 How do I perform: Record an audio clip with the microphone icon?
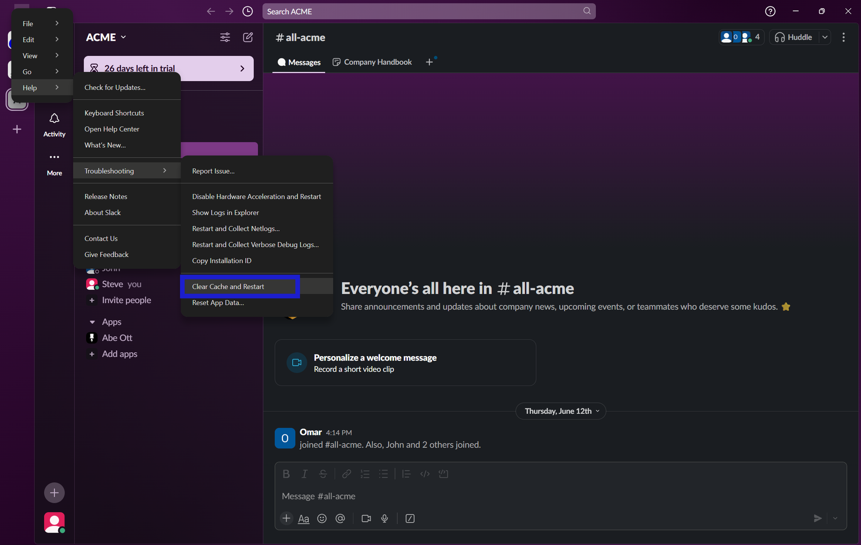click(x=384, y=518)
